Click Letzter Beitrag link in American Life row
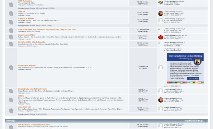Viewport: 213px width, 129px height. click(169, 107)
